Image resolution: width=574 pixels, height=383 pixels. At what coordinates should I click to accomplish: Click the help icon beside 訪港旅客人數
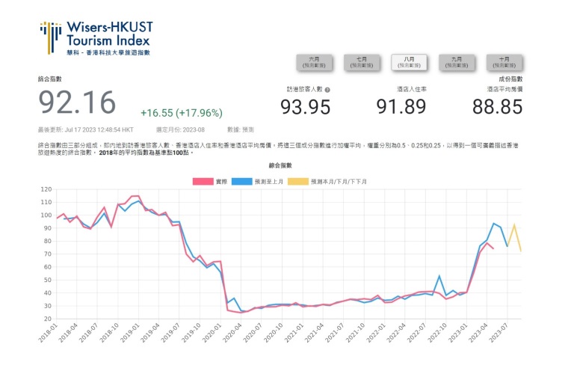(327, 90)
